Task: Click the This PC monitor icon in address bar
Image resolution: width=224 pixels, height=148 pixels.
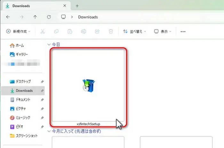Action: [63, 17]
